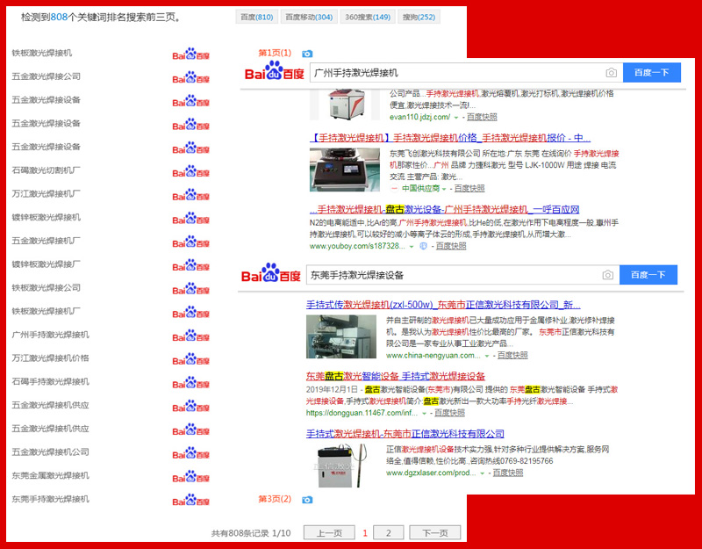The image size is (702, 549).
Task: Select keyword 东莞手持激光焊接机 in list
Action: coord(51,499)
